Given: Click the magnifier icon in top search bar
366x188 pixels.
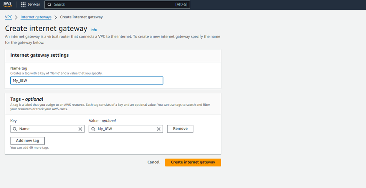Looking at the screenshot, I should 50,5.
